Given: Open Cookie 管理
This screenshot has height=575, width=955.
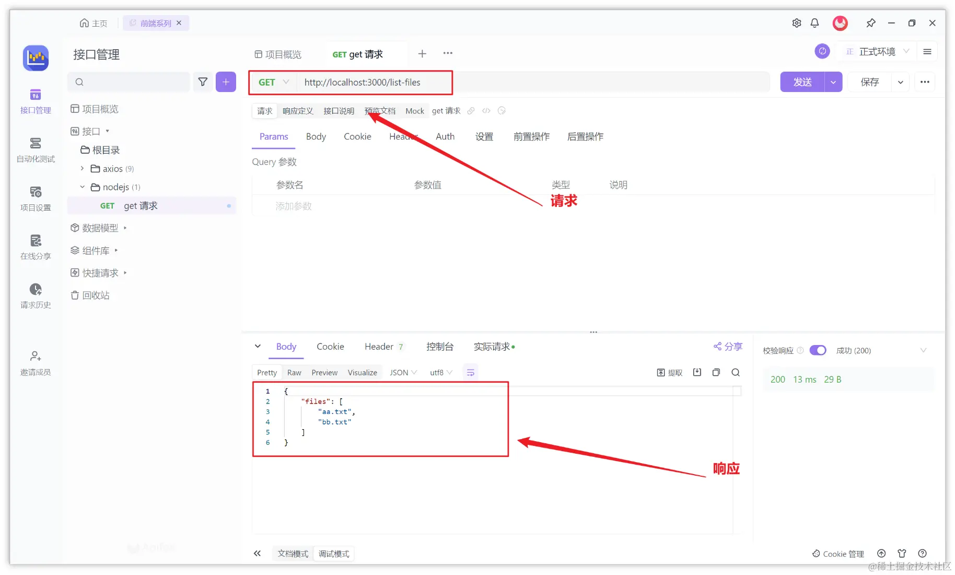Looking at the screenshot, I should (838, 554).
